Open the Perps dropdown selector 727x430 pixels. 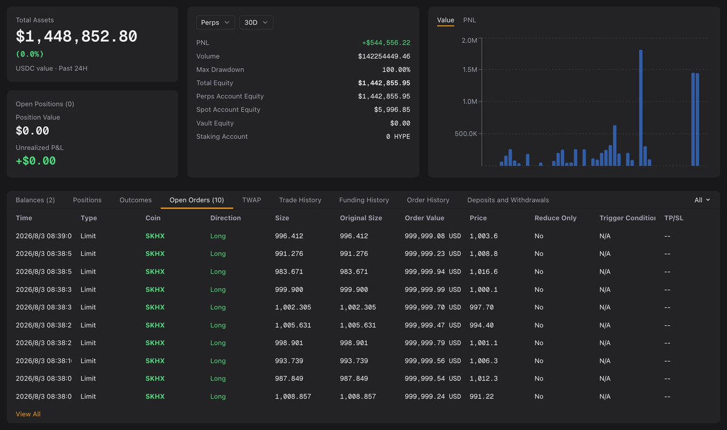click(x=215, y=22)
